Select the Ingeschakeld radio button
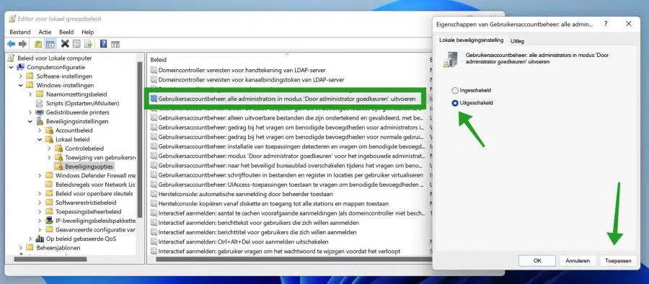649x284 pixels. click(455, 90)
